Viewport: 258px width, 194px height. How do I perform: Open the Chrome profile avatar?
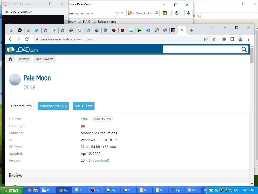click(x=240, y=39)
